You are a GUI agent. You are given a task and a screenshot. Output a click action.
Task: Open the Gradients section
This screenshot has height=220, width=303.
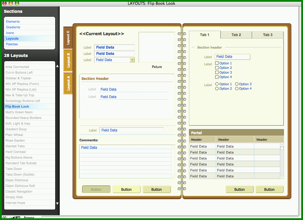click(x=13, y=27)
